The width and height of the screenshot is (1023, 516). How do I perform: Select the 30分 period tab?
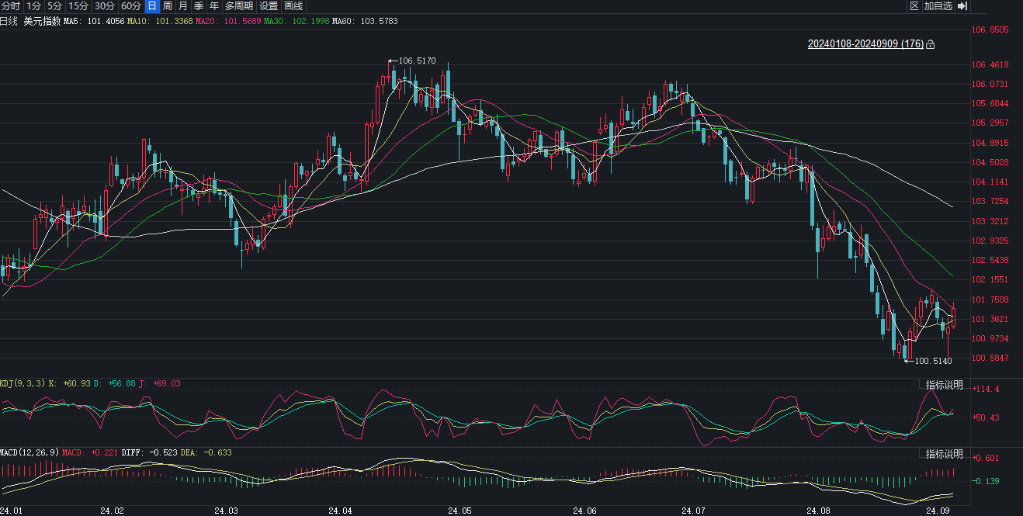pyautogui.click(x=105, y=6)
